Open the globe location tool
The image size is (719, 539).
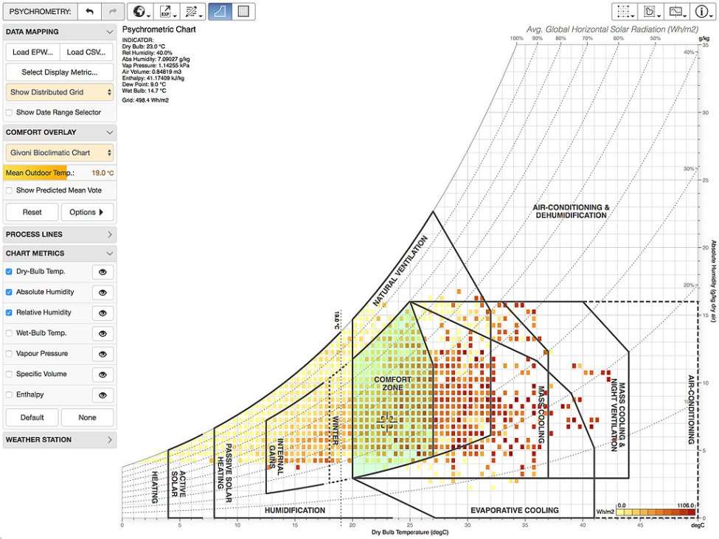coord(139,11)
